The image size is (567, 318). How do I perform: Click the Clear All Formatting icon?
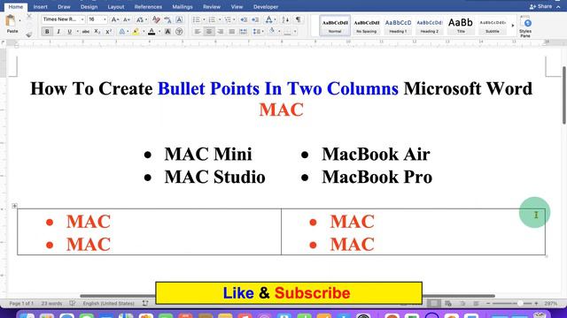(156, 19)
